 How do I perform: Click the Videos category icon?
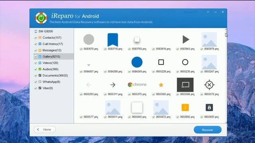40,63
